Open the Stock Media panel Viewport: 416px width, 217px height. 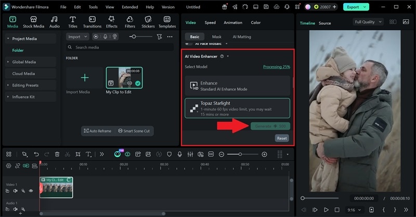tap(33, 22)
